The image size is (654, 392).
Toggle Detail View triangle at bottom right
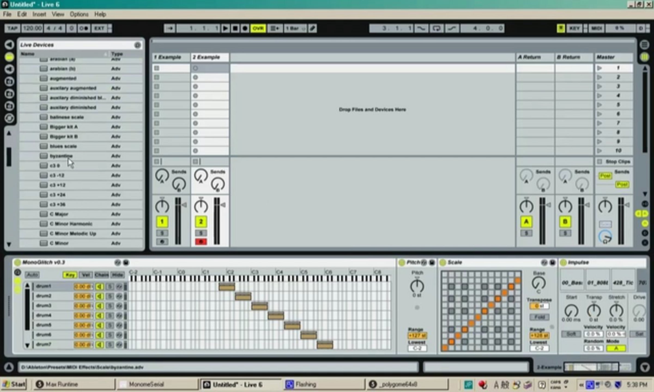click(x=645, y=367)
